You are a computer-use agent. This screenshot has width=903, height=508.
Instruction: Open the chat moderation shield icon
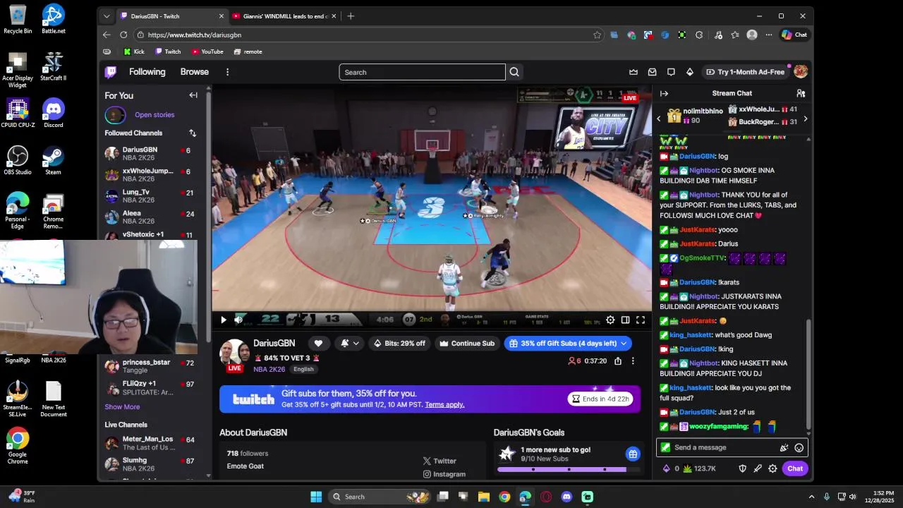tap(742, 468)
